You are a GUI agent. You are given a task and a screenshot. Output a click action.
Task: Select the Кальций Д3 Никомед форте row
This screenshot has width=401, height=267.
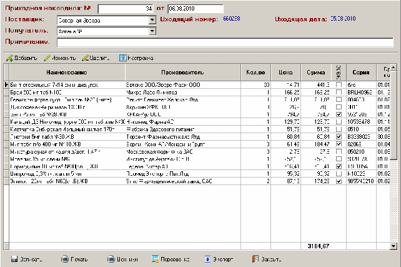[x=67, y=122]
